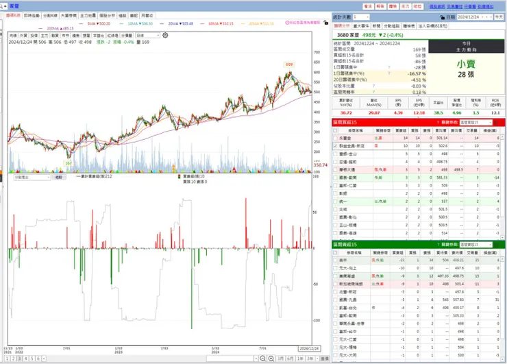Open the 法人目標(618元) tab
This screenshot has height=364, width=507.
tap(433, 26)
